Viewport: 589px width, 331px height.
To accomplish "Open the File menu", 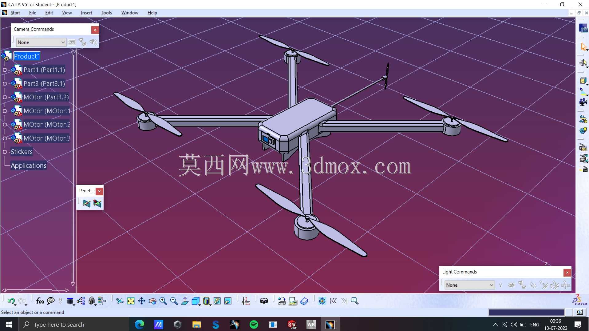I will click(x=33, y=13).
